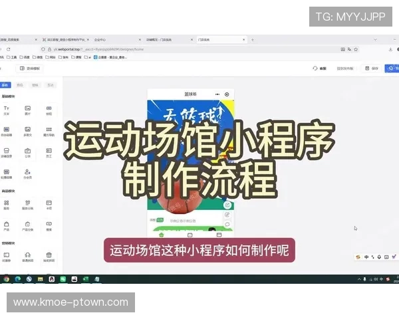Viewport: 399px width, 319px height.
Task: Add the 服务 service module
Action: (7, 205)
